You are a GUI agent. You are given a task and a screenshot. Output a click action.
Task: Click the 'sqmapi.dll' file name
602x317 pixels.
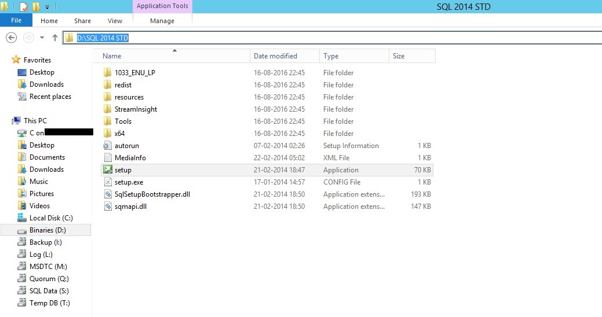coord(130,207)
